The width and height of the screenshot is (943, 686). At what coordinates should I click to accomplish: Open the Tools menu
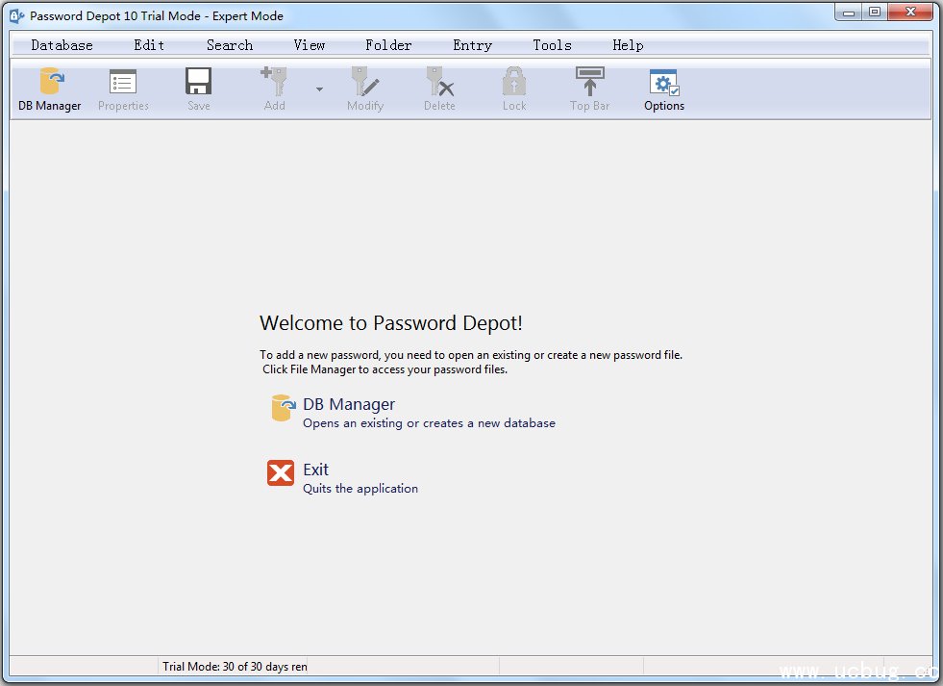click(552, 45)
